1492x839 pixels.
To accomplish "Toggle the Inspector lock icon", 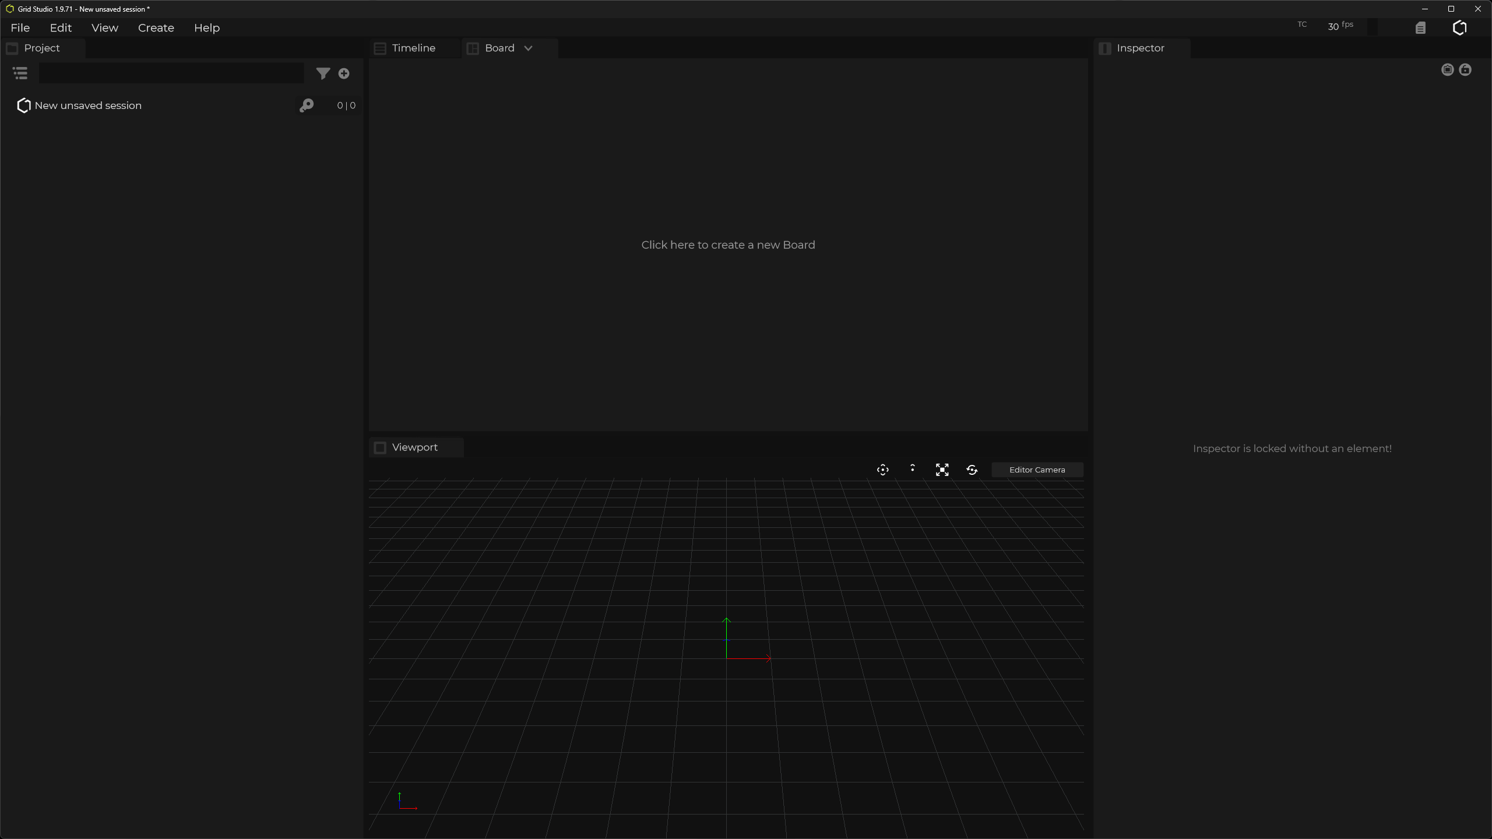I will pos(1465,70).
